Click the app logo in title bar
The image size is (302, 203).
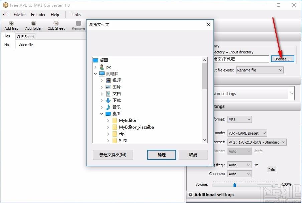[x=6, y=5]
